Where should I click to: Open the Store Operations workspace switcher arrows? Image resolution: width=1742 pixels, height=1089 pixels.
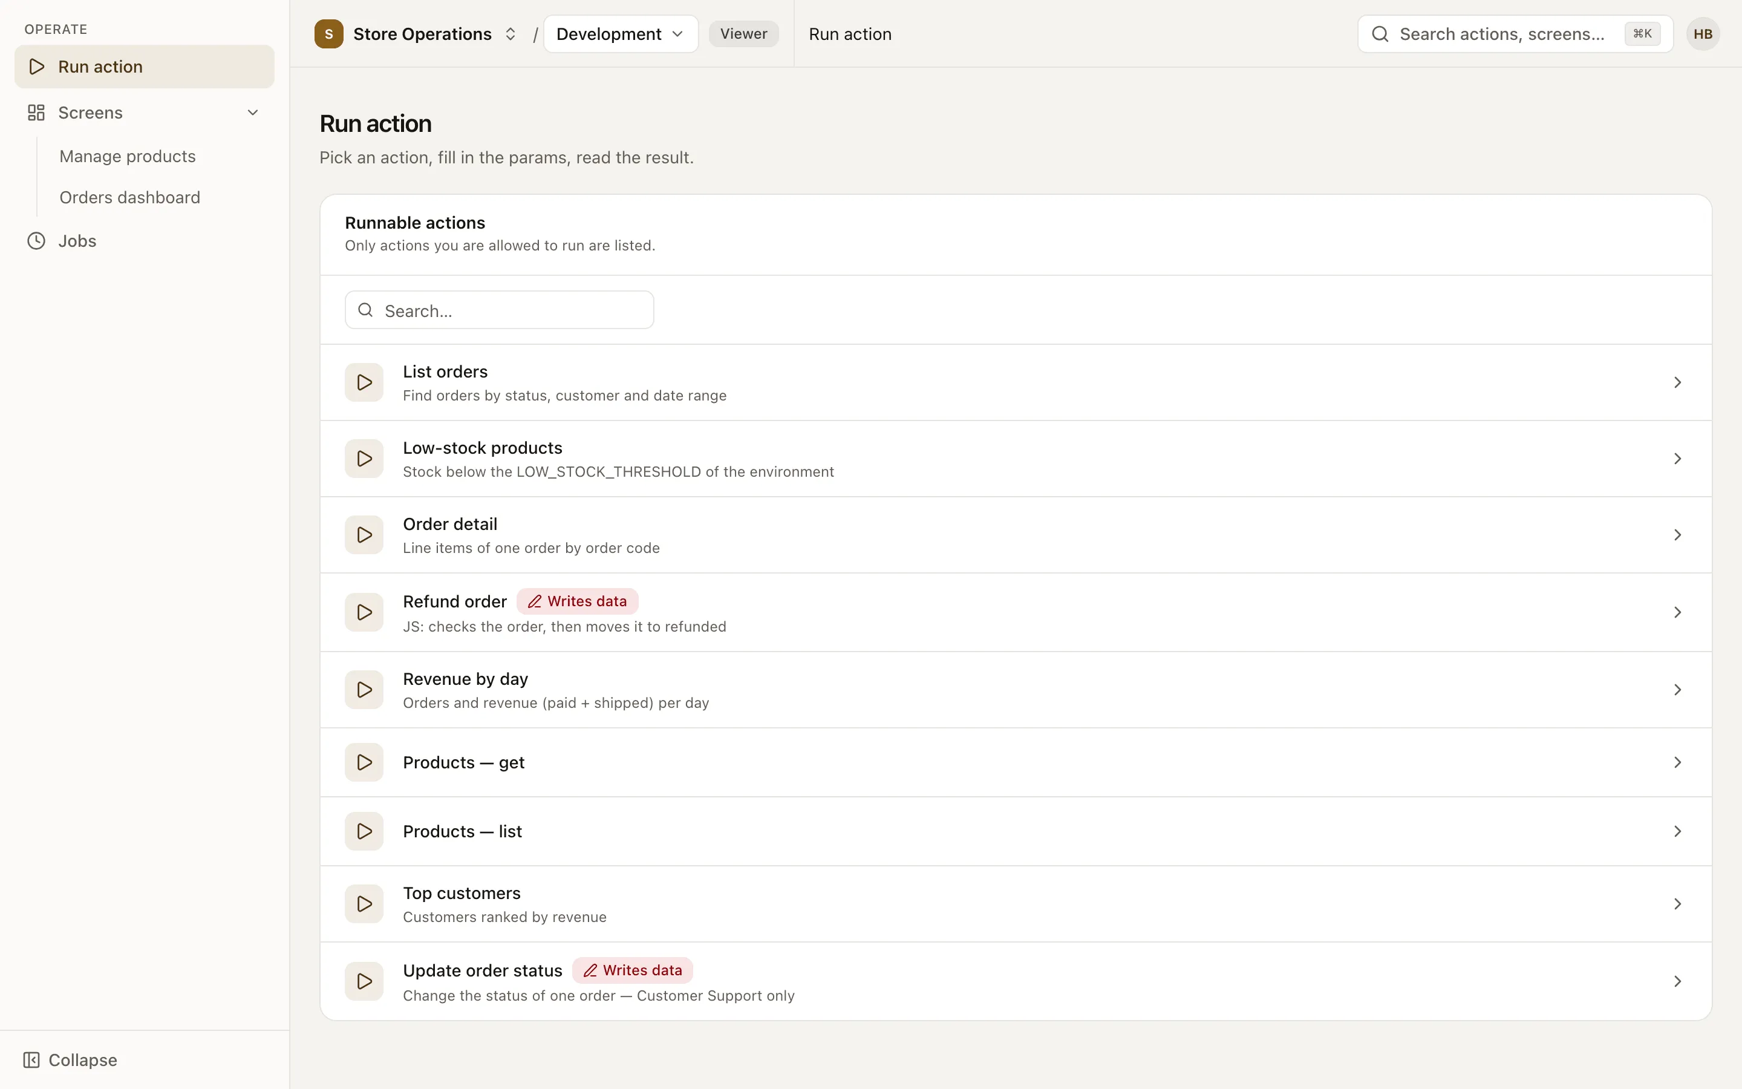pyautogui.click(x=511, y=34)
